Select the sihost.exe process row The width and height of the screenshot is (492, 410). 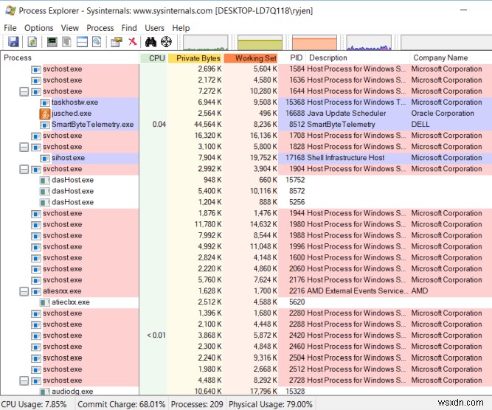click(x=246, y=158)
